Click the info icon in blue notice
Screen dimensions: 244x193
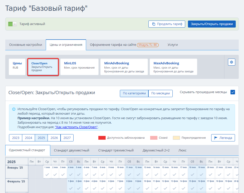coord(14,109)
